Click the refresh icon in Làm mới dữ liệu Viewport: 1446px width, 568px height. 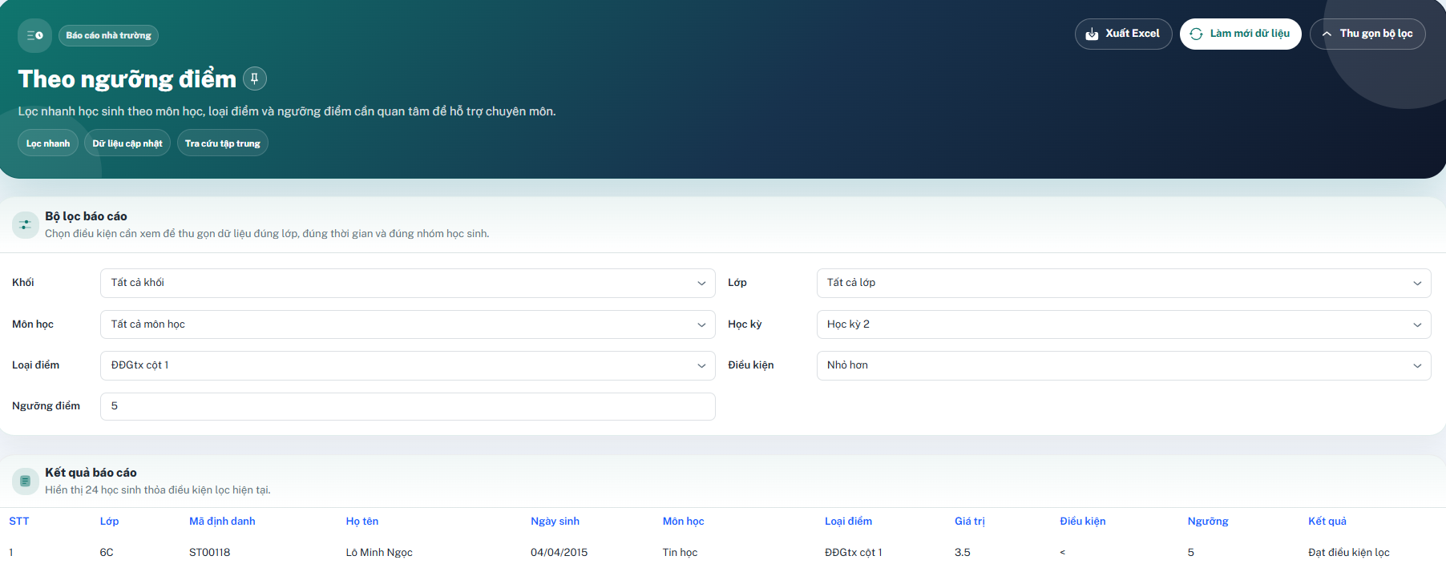1196,34
